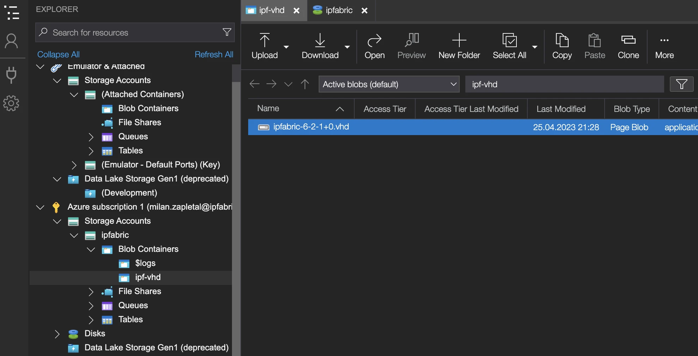Close the ipf-vhd tab

point(296,11)
